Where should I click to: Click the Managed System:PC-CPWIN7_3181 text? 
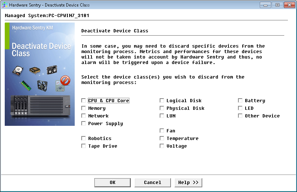pos(47,16)
